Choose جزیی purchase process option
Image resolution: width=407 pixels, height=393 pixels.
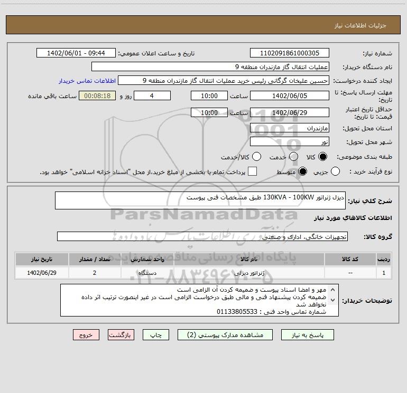335,171
